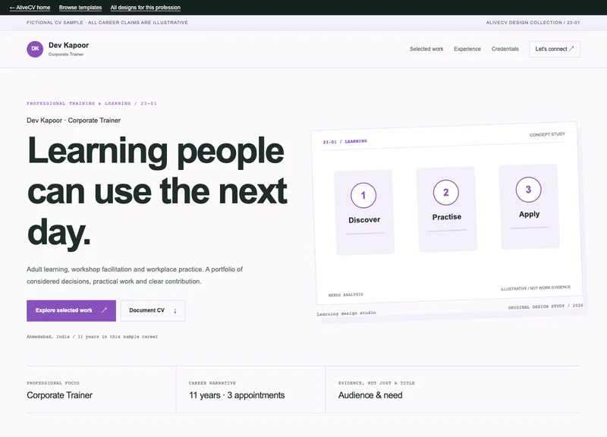Image resolution: width=607 pixels, height=437 pixels.
Task: Click the 'Adult learning, workshop facilitation' description paragraph
Action: pos(135,275)
